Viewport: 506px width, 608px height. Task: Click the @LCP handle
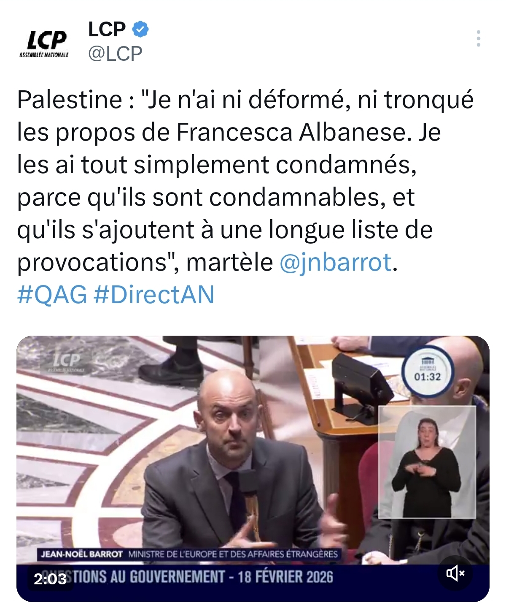[x=115, y=54]
